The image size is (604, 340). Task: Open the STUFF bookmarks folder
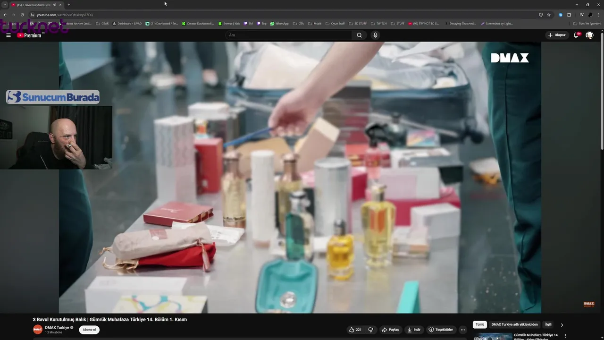(397, 23)
